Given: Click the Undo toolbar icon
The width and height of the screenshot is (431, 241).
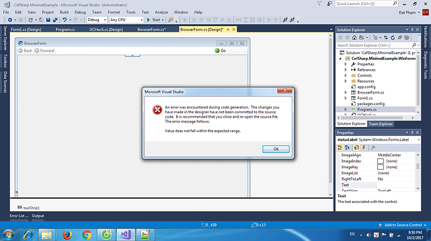Looking at the screenshot, I should pos(64,20).
